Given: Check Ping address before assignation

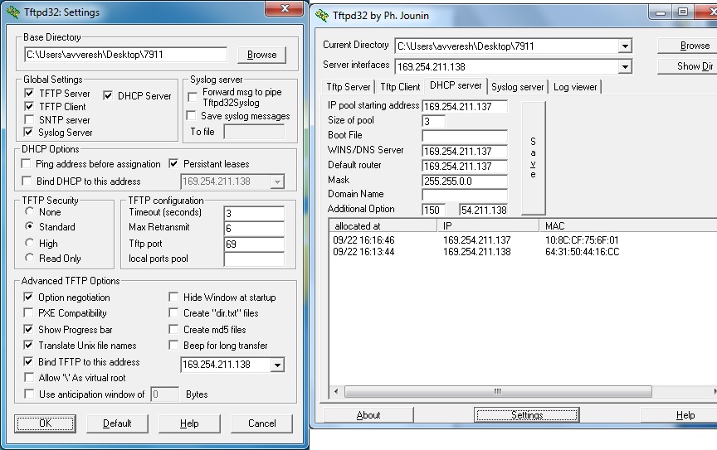Looking at the screenshot, I should click(26, 163).
